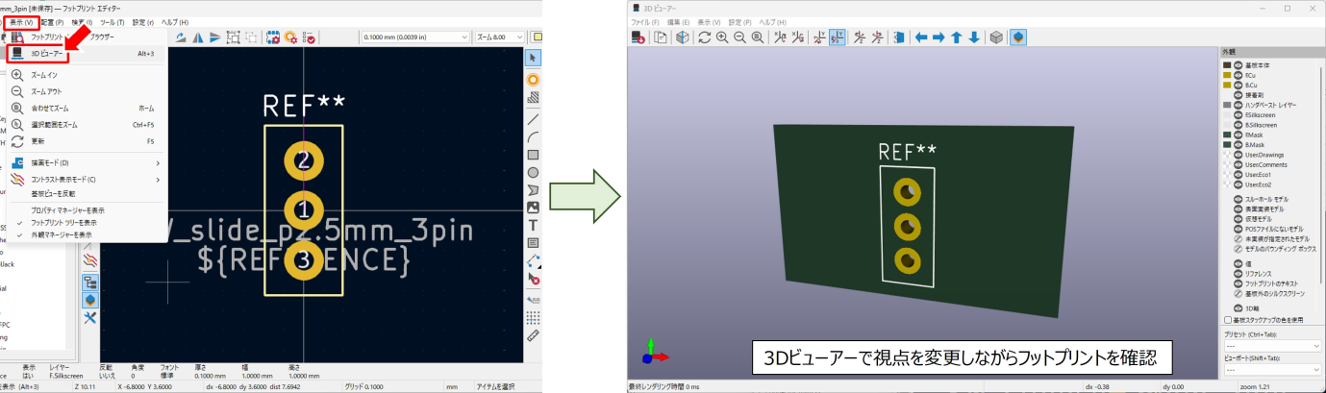Click pad 1 on the footprint canvas
1326x393 pixels.
coord(304,209)
